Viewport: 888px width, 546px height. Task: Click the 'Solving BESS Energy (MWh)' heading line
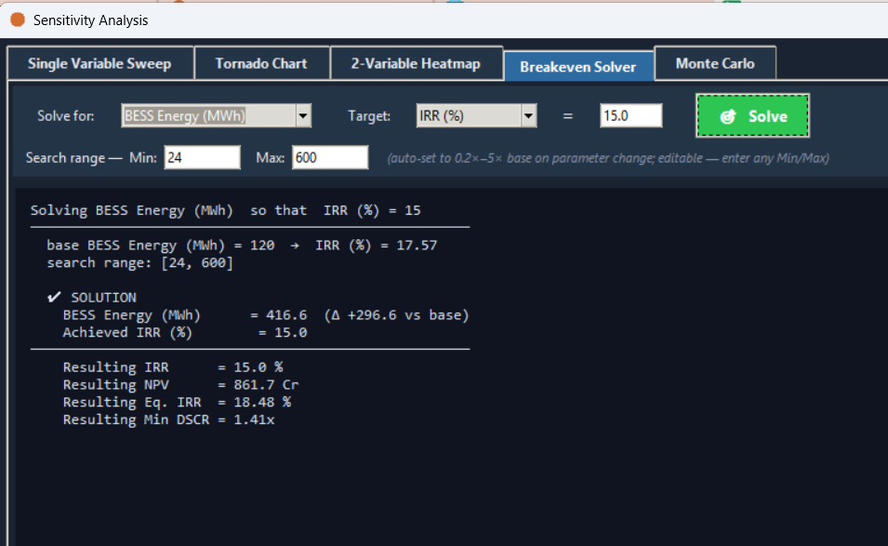[225, 211]
